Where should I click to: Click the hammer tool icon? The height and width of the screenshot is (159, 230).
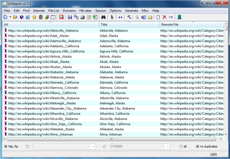coord(129,17)
